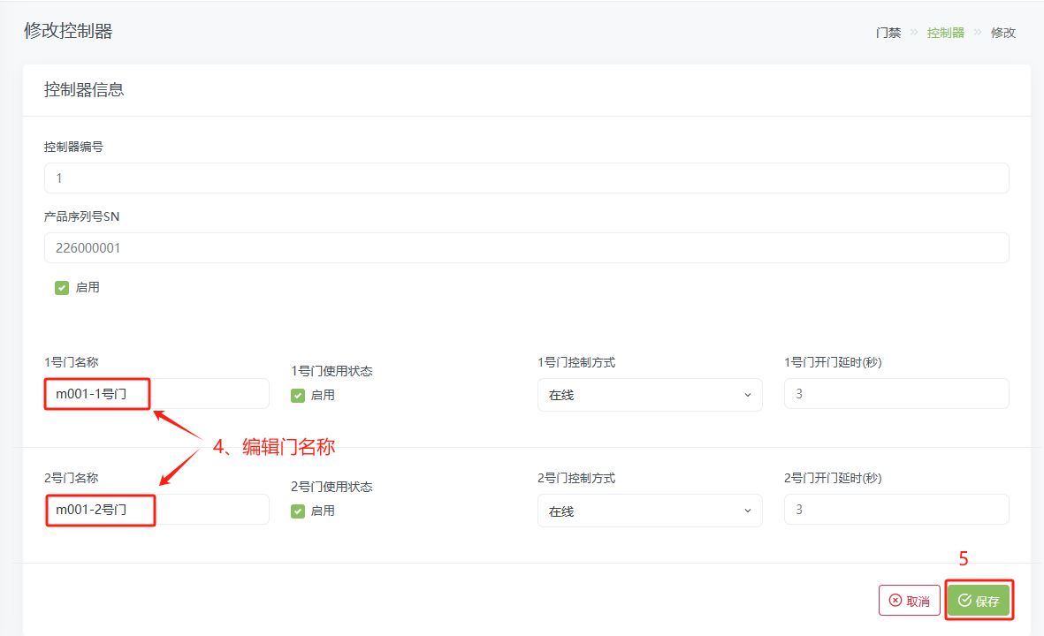This screenshot has width=1044, height=636.
Task: Click the 取消 cancel button
Action: coord(910,601)
